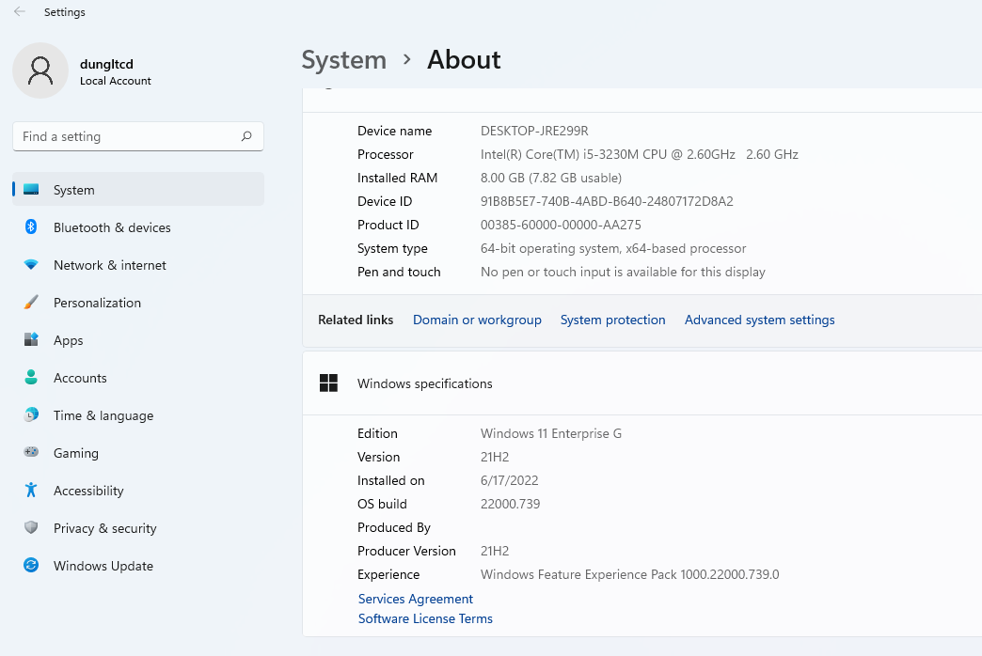Click the Accessibility figure icon

31,490
